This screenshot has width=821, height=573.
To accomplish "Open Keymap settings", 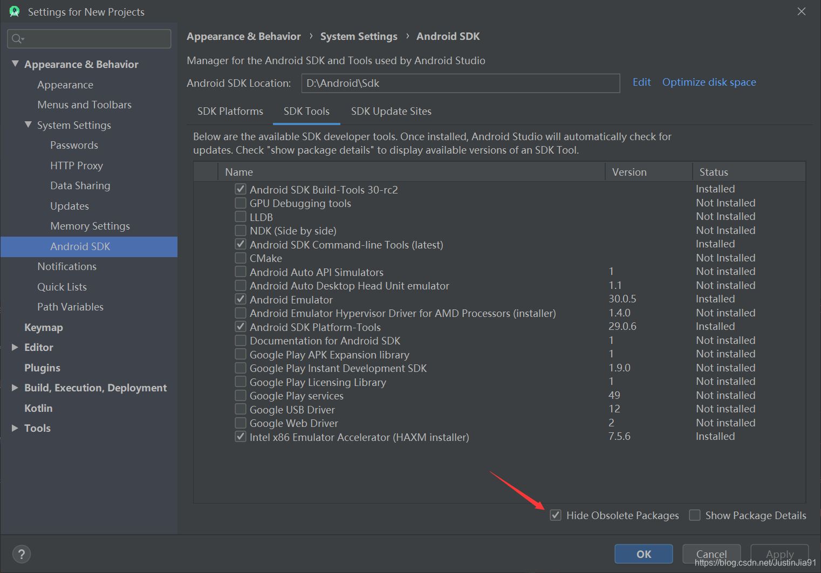I will pos(44,327).
